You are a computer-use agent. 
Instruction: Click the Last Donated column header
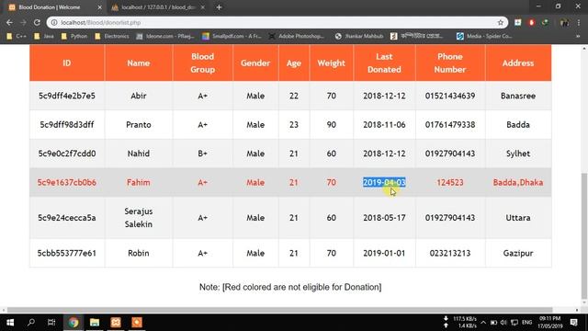coord(384,63)
